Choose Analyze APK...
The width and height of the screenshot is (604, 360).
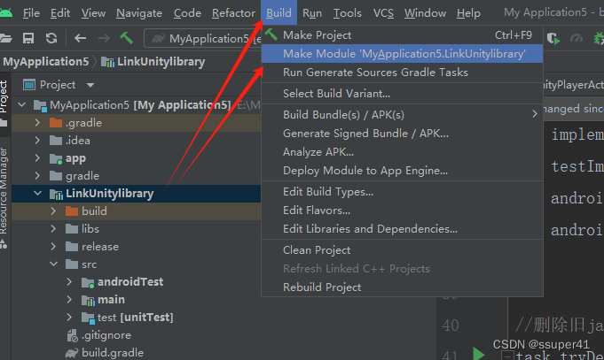[x=402, y=152]
